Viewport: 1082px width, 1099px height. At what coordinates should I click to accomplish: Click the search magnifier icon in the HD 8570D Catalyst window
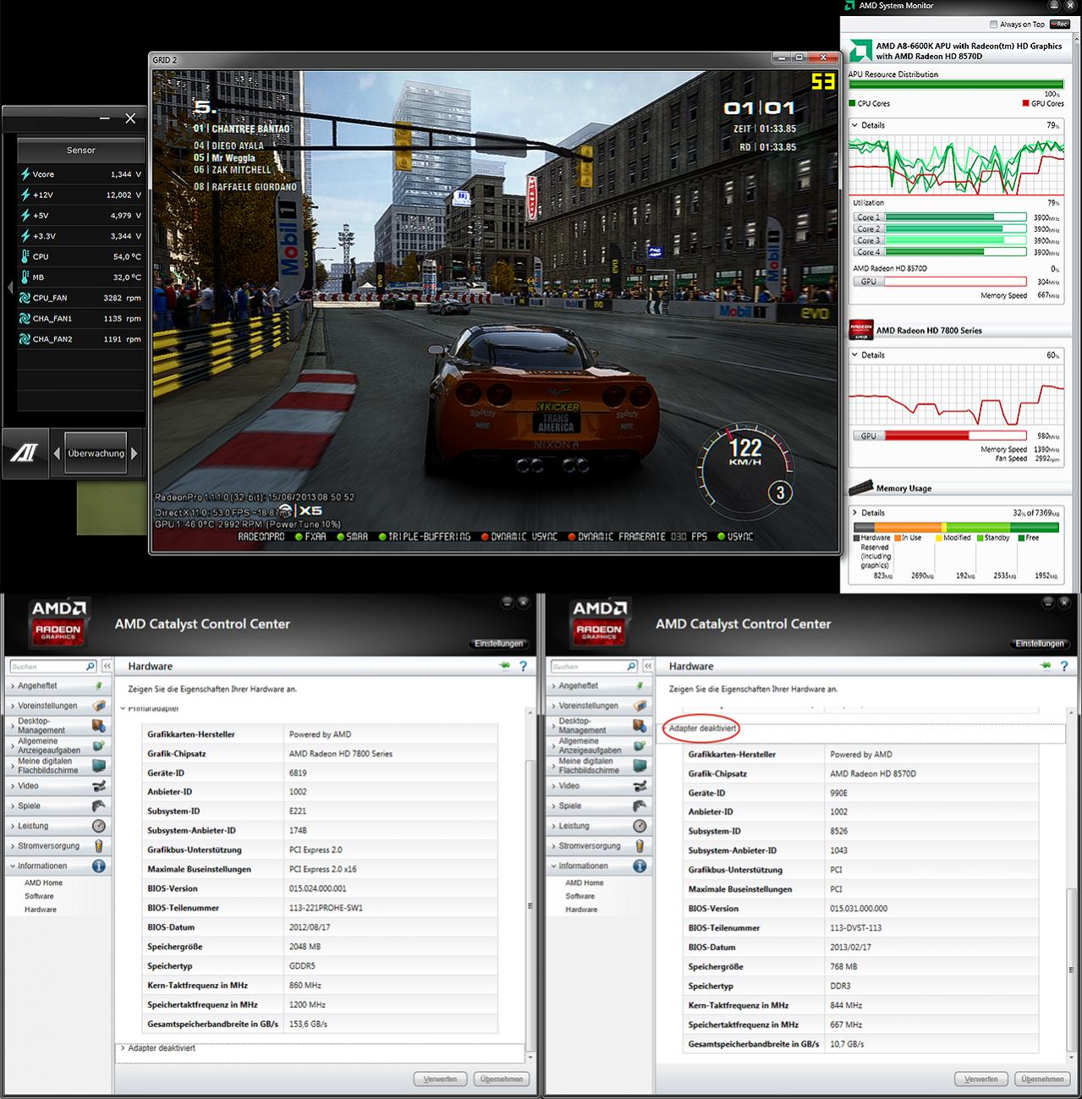click(632, 667)
